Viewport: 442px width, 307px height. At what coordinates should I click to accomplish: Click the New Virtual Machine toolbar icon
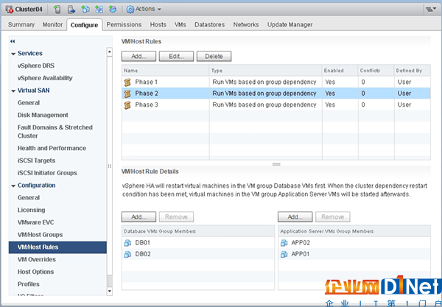(x=85, y=10)
